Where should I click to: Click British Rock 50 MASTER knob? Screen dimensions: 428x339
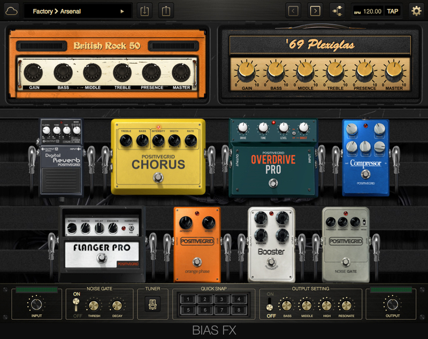coord(181,73)
